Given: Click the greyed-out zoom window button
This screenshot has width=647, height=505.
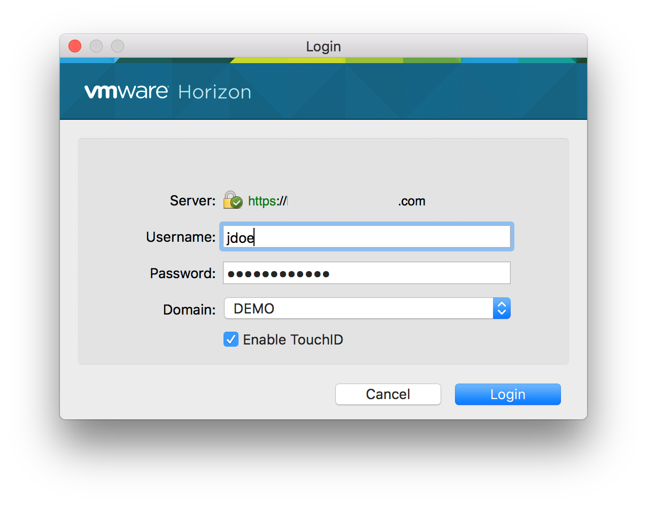Looking at the screenshot, I should click(118, 46).
